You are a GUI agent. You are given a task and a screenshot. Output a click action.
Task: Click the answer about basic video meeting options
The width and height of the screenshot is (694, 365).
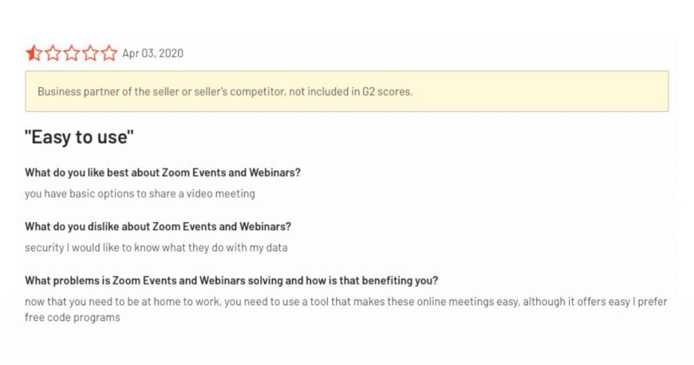(140, 193)
